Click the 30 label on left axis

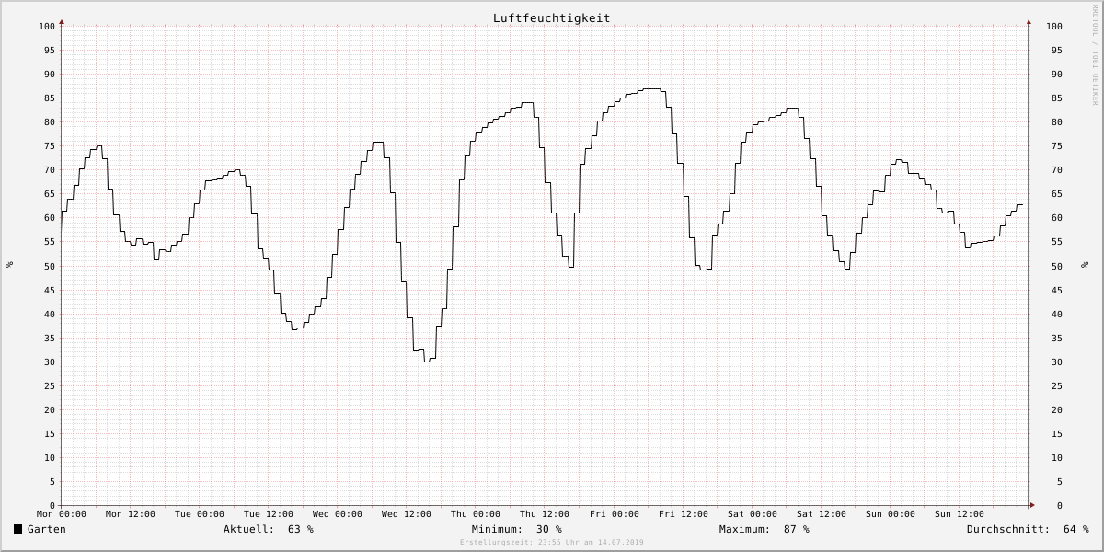coord(50,362)
